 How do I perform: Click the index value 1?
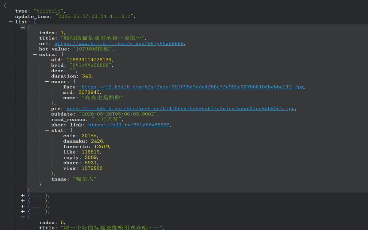click(x=62, y=33)
